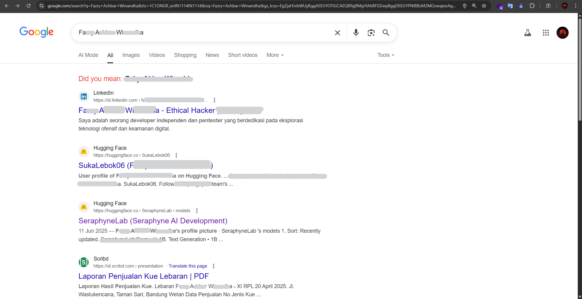Switch to the Images tab

tap(131, 55)
